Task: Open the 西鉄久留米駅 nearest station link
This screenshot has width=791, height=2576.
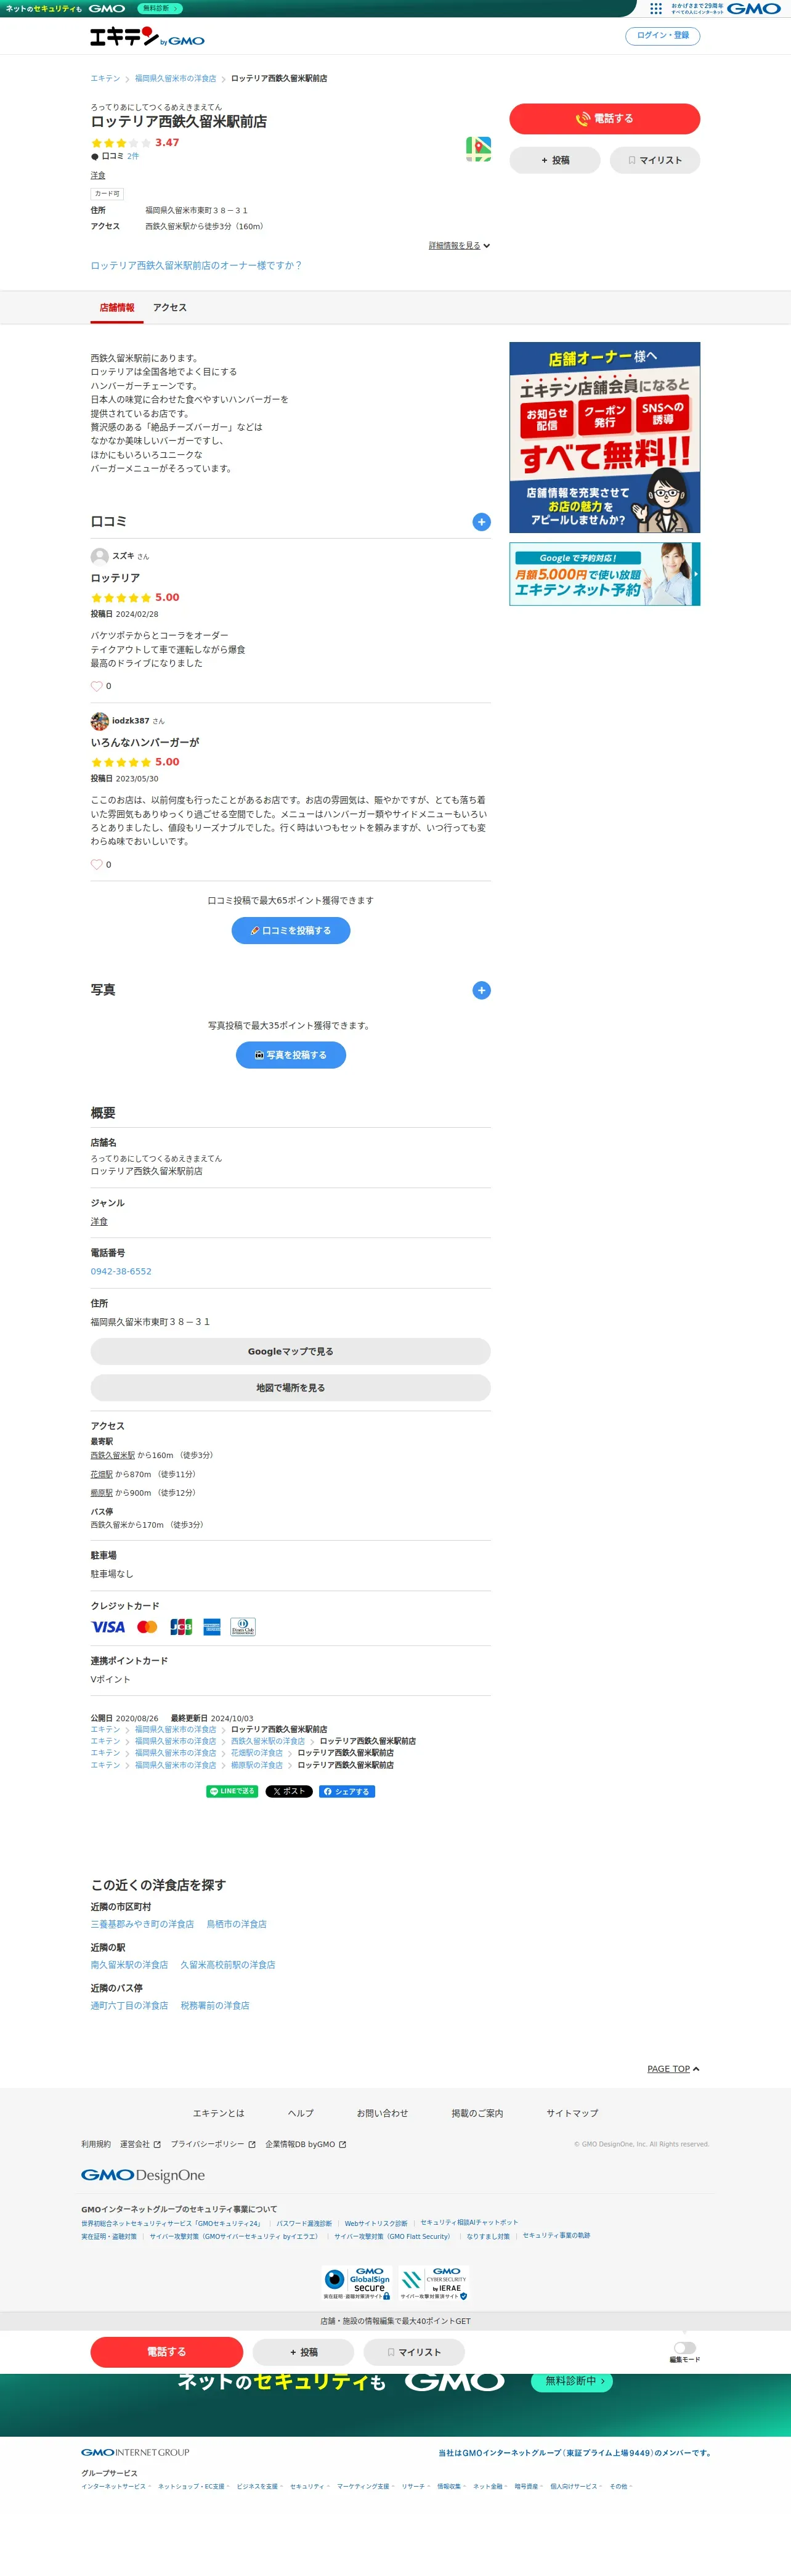Action: pyautogui.click(x=113, y=1456)
